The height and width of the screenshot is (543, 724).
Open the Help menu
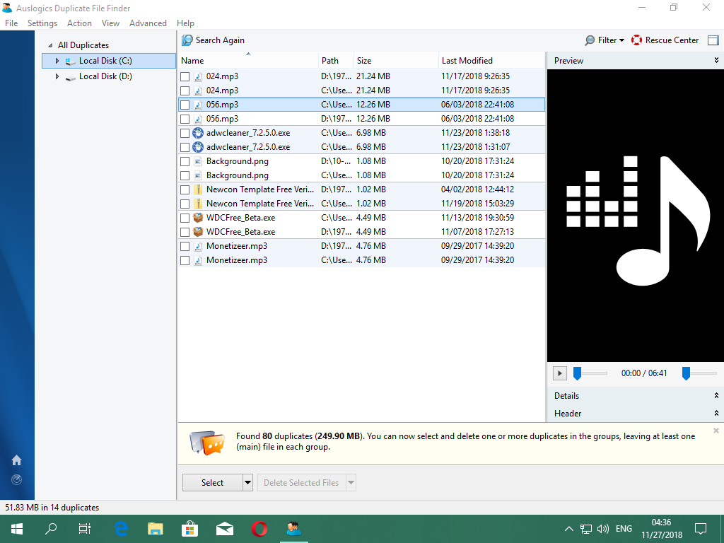click(x=186, y=23)
